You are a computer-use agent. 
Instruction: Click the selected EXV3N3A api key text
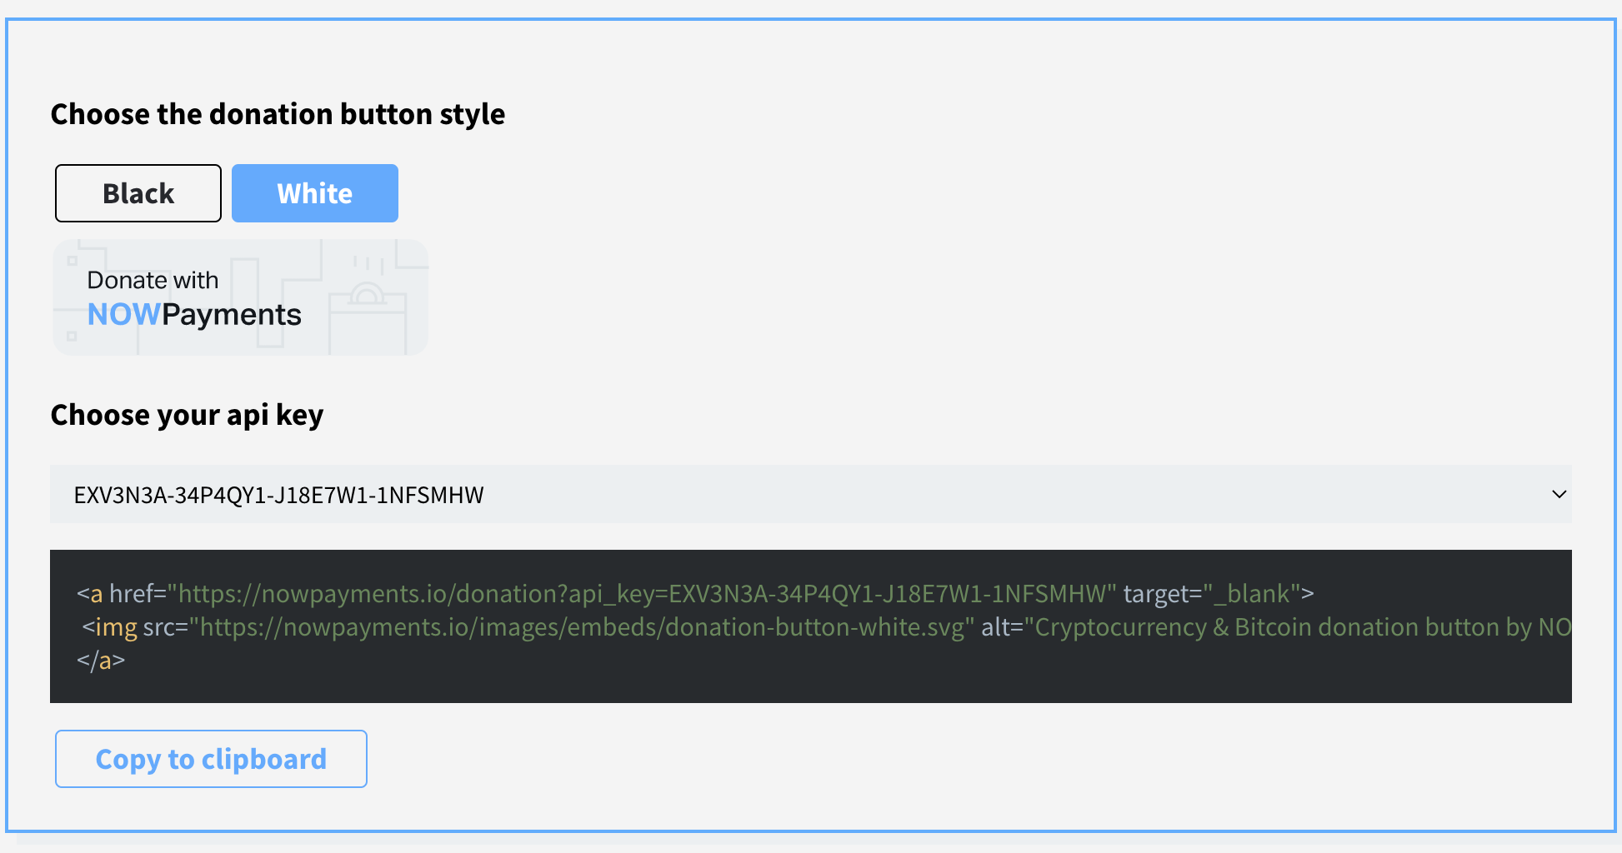point(278,495)
